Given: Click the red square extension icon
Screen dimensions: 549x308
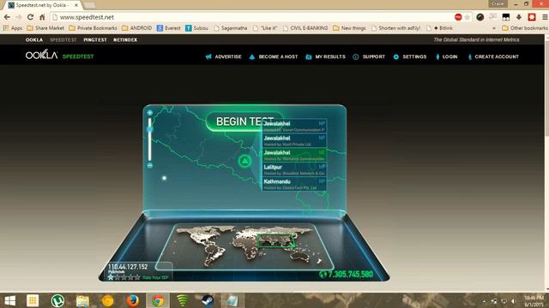Looking at the screenshot, I should 532,17.
